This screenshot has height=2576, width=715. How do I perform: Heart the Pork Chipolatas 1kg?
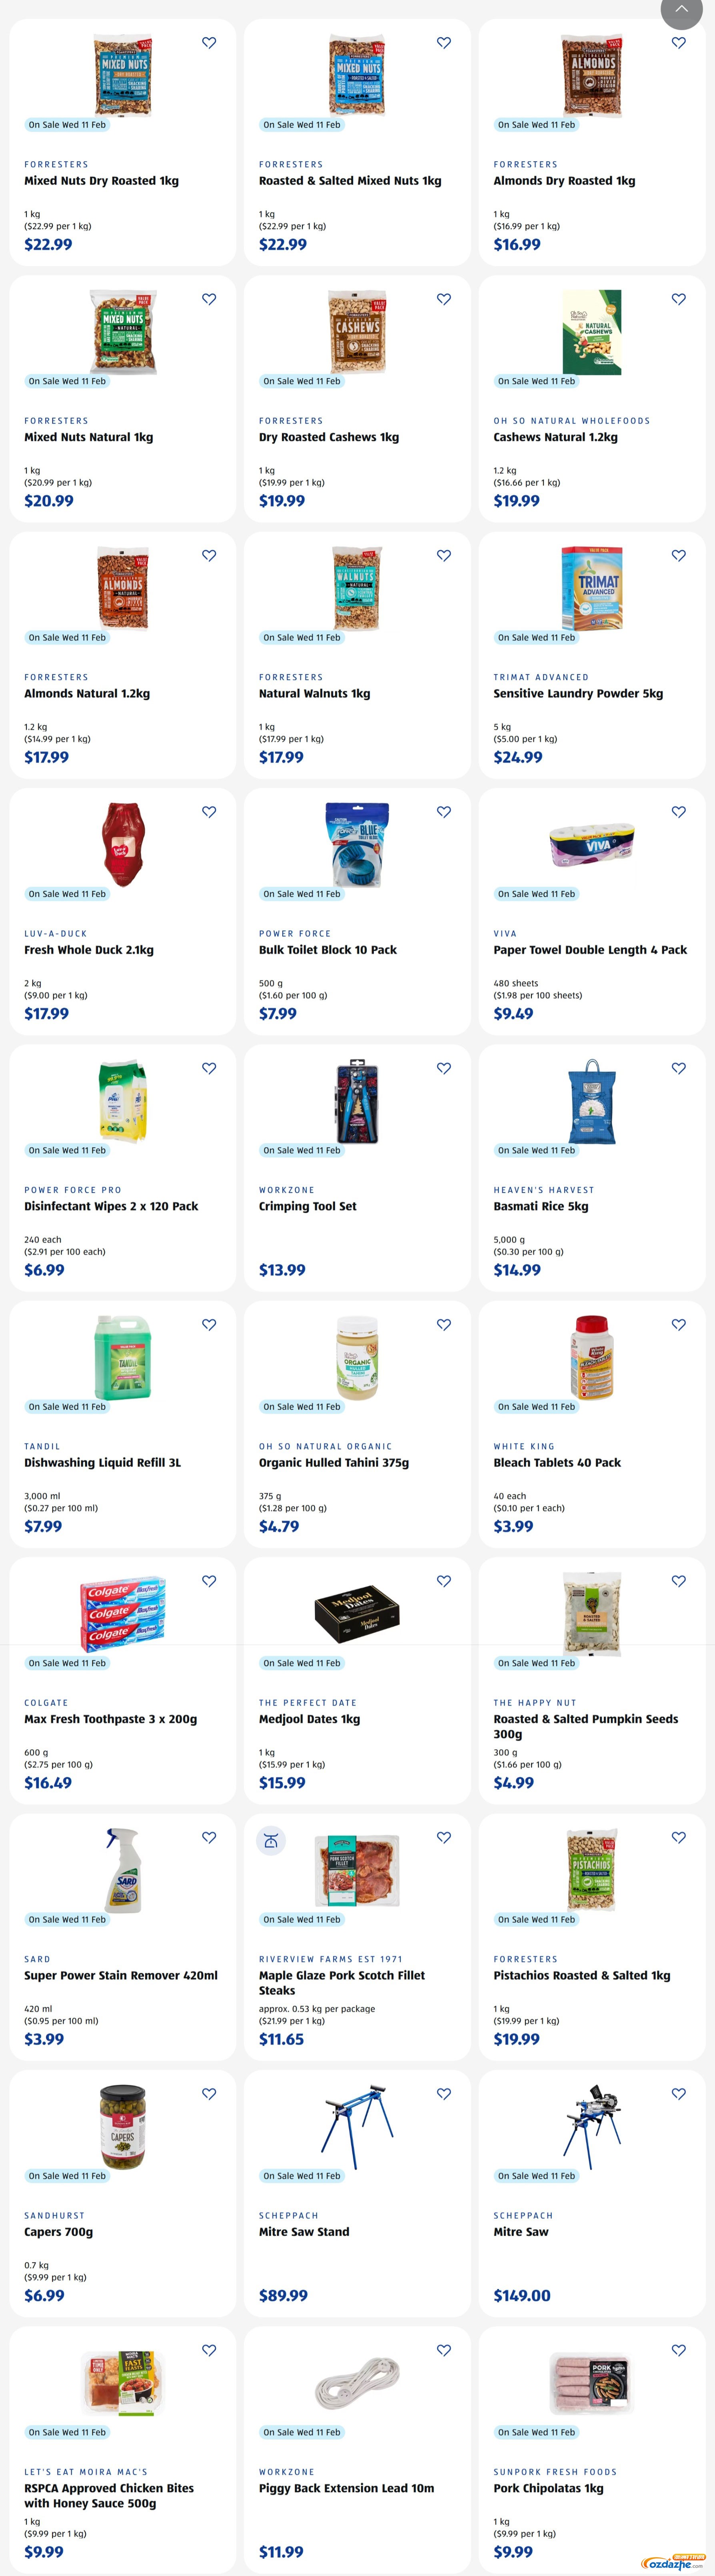(678, 2350)
